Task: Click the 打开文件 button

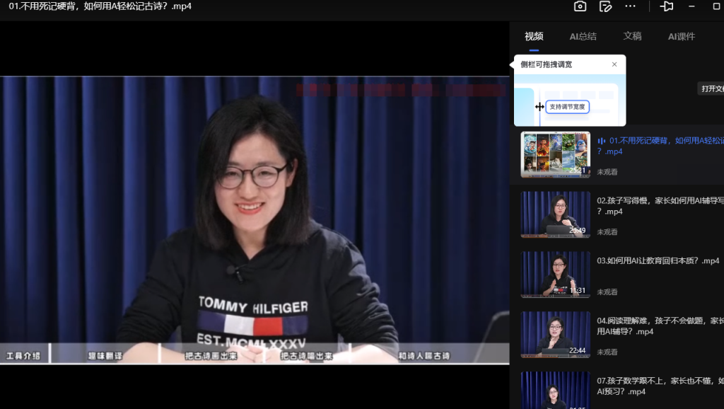Action: [x=711, y=88]
